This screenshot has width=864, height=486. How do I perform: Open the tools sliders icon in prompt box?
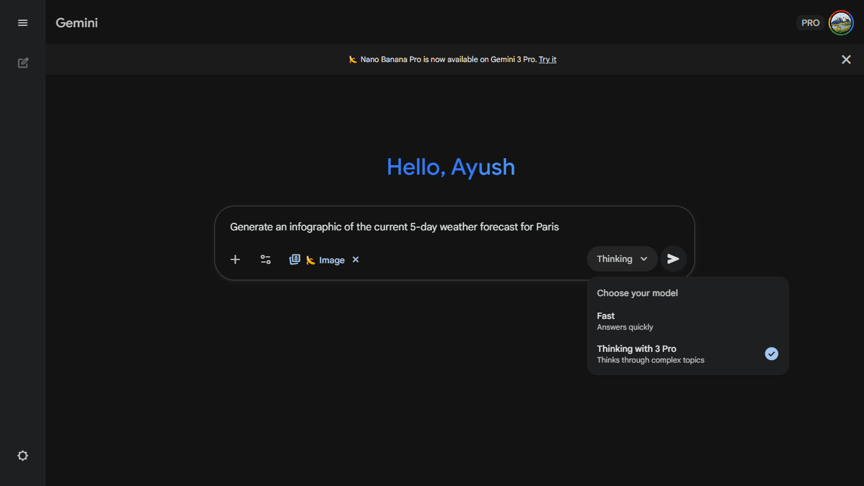pos(266,259)
